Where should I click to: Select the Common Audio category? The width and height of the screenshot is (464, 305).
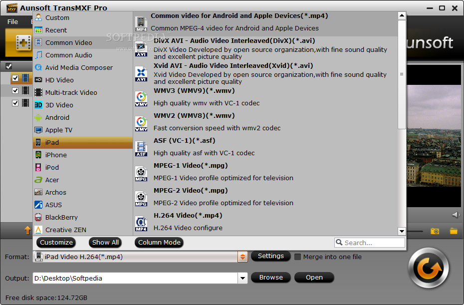pyautogui.click(x=83, y=55)
